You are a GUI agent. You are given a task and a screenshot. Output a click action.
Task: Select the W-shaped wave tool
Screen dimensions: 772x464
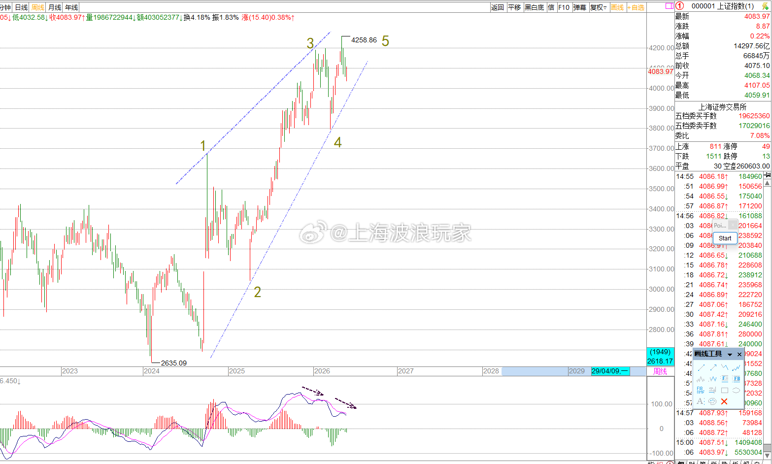tap(713, 379)
